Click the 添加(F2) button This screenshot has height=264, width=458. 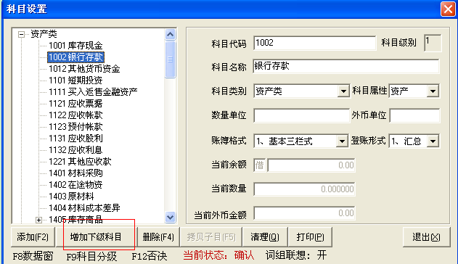click(x=33, y=237)
